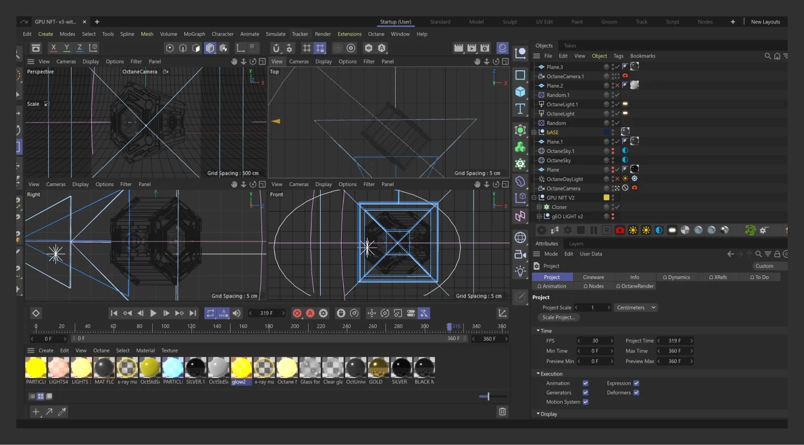The image size is (804, 445).
Task: Switch to the Cineware tab
Action: tap(593, 277)
